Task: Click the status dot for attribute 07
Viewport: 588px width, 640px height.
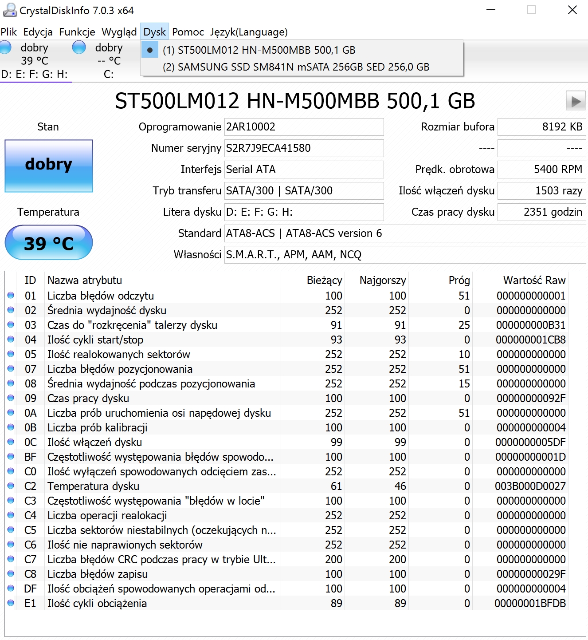Action: coord(11,368)
